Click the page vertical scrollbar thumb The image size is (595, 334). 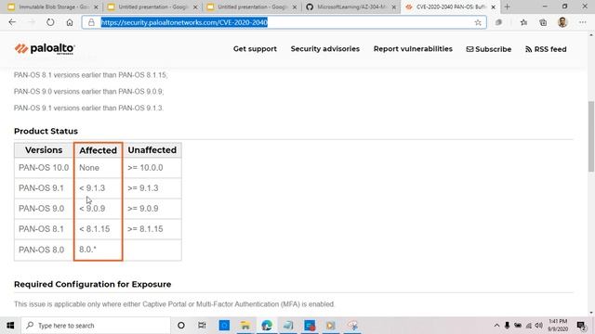[591, 136]
